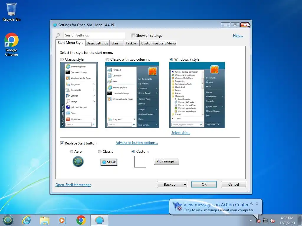Close the Open-Shell settings window
This screenshot has height=226, width=302.
tap(245, 25)
